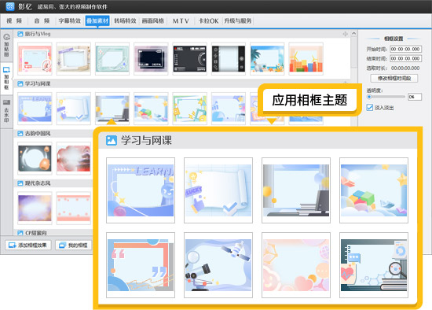Screen dimensions: 432x310
Task: Click the 修改相框时间段 button
Action: [394, 79]
